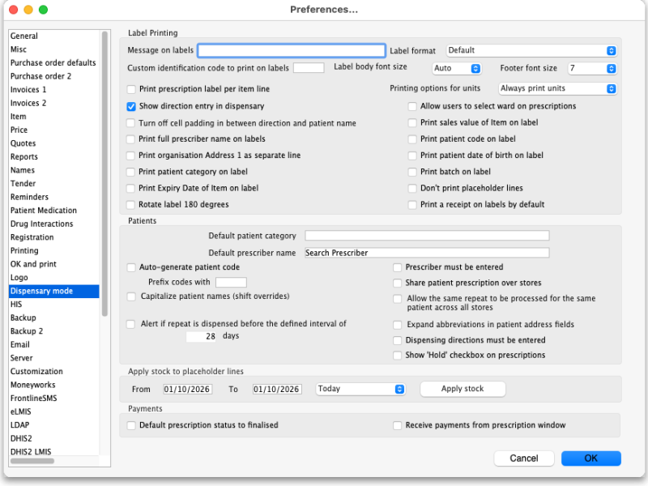Open the Today date range dropdown
The image size is (648, 486).
(x=360, y=389)
